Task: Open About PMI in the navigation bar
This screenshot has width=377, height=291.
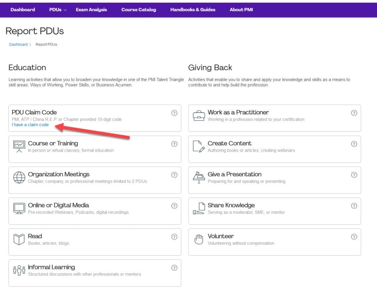Action: tap(241, 10)
